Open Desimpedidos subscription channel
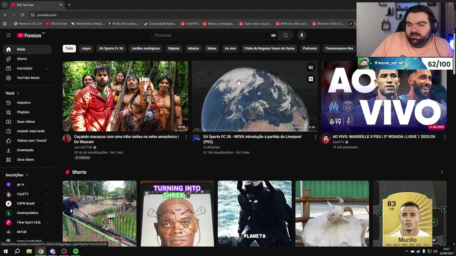Screen dimensions: 456x256 coord(27,213)
